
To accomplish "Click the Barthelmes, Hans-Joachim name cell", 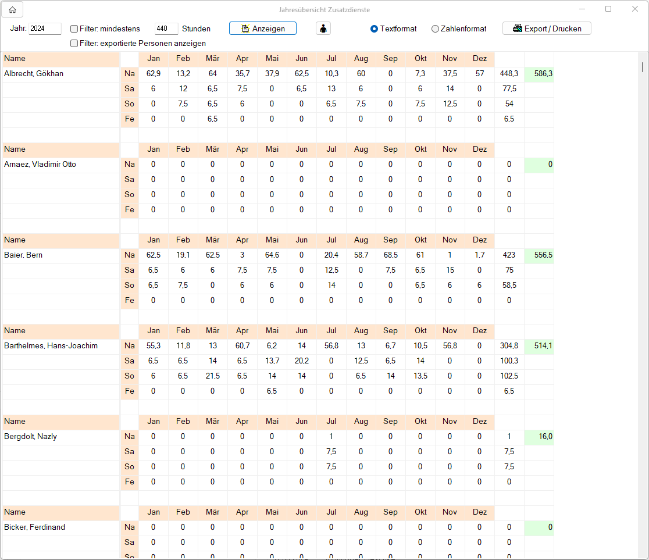I will (x=51, y=346).
